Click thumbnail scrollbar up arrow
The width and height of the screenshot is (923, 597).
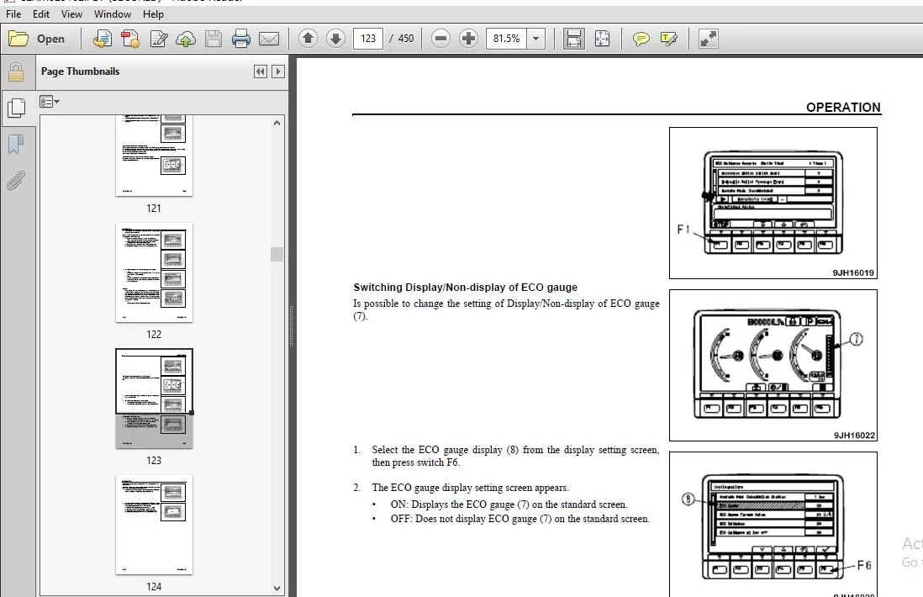[x=277, y=123]
